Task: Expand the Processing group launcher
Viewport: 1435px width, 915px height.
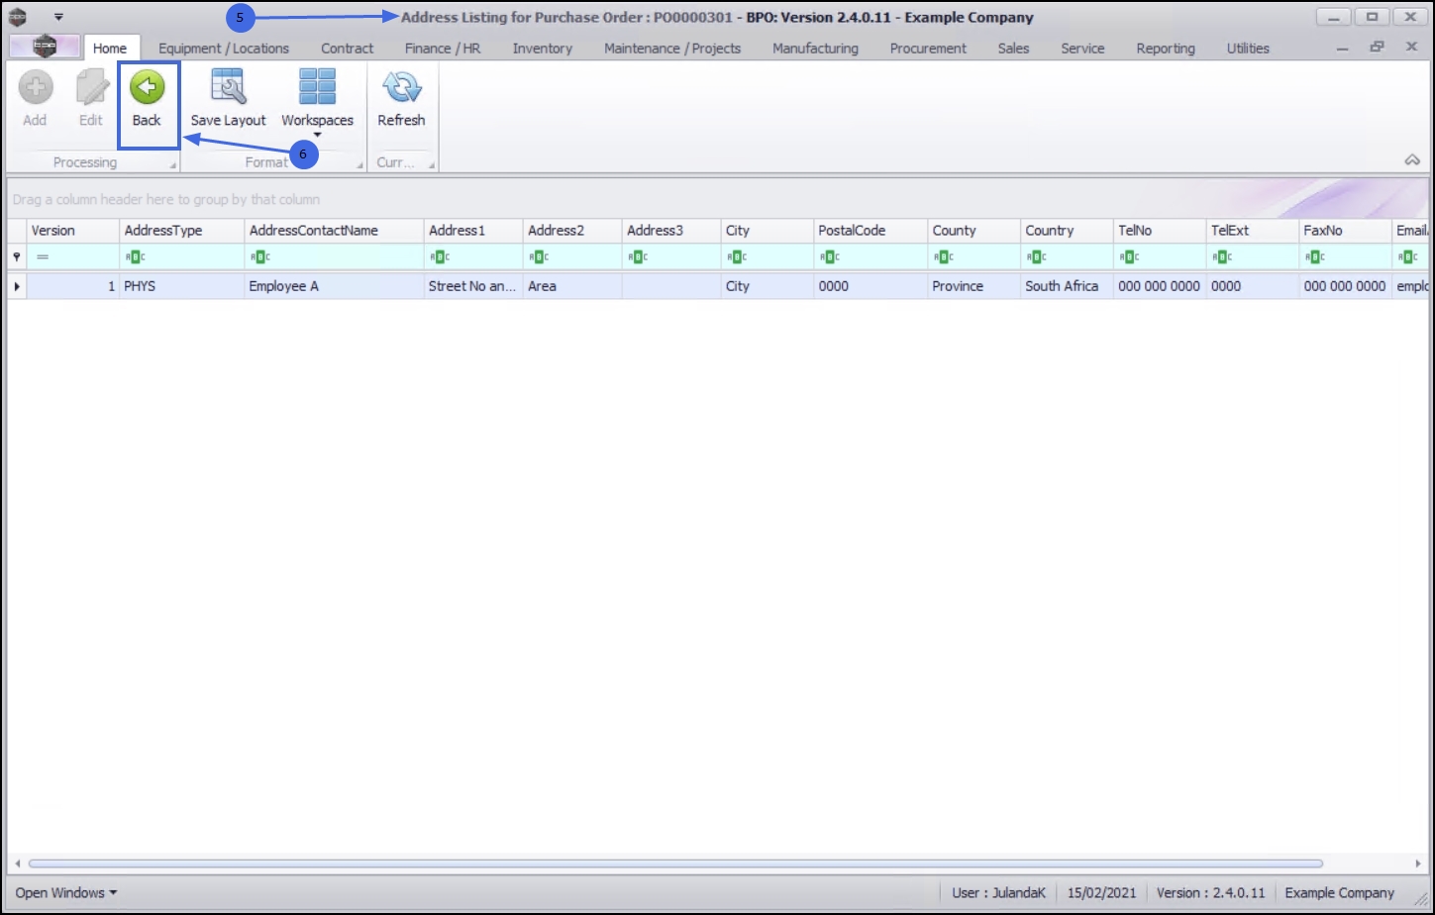Action: click(172, 164)
